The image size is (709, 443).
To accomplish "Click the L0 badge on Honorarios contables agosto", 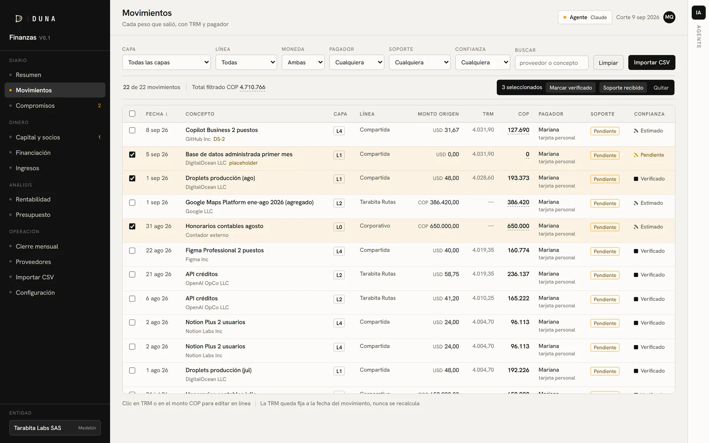I will (339, 227).
